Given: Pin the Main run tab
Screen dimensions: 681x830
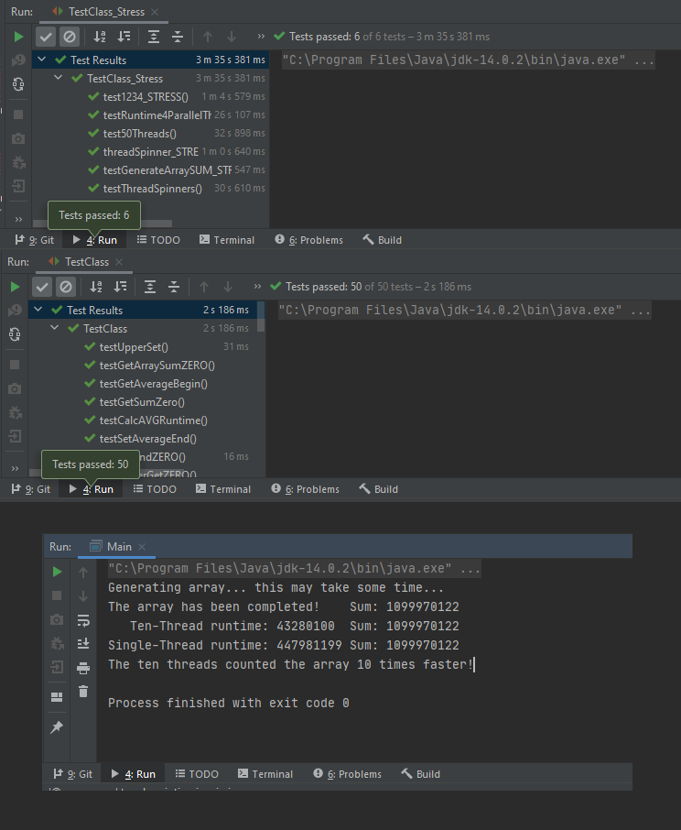Looking at the screenshot, I should (57, 726).
